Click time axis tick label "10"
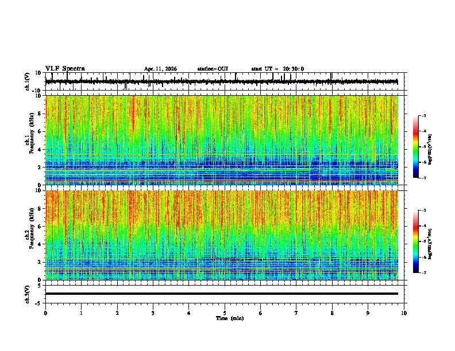The width and height of the screenshot is (455, 351). pyautogui.click(x=404, y=313)
